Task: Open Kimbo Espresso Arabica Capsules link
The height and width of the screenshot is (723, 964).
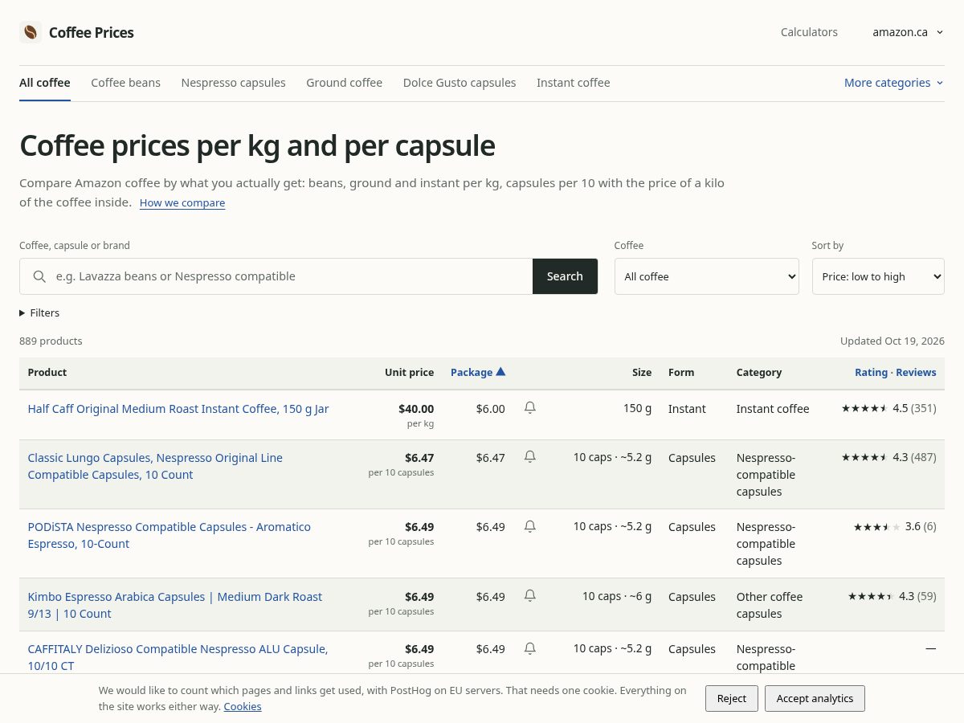Action: tap(174, 605)
